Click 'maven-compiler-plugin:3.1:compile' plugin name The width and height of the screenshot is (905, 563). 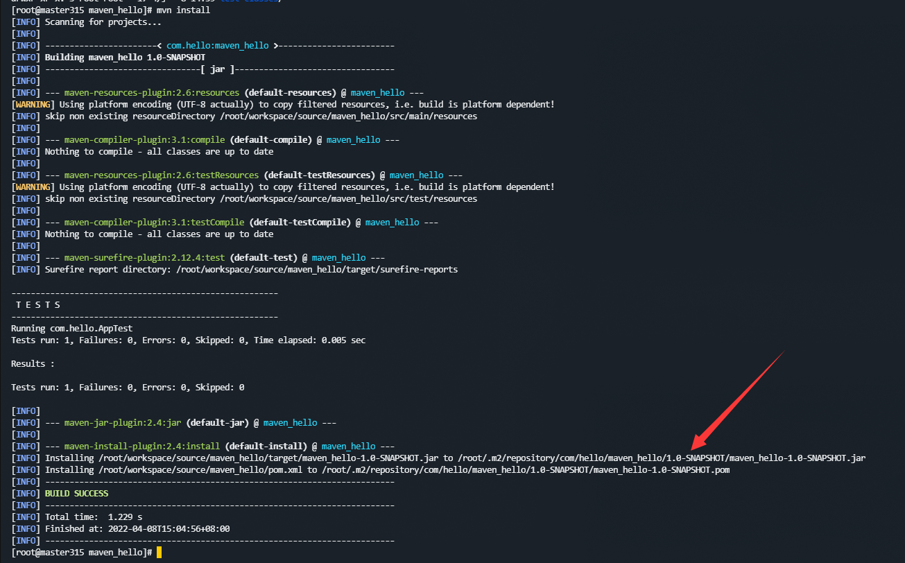[x=144, y=140]
